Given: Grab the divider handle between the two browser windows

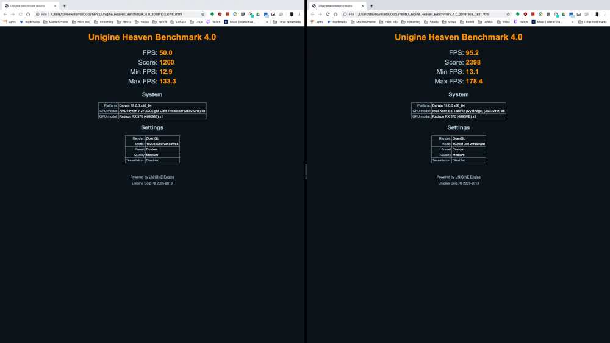Looking at the screenshot, I should pyautogui.click(x=306, y=171).
